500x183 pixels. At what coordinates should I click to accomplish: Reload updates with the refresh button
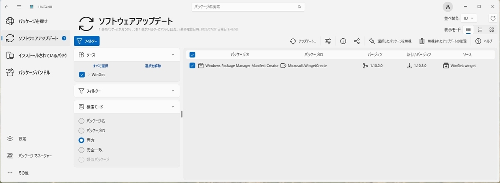tap(492, 18)
